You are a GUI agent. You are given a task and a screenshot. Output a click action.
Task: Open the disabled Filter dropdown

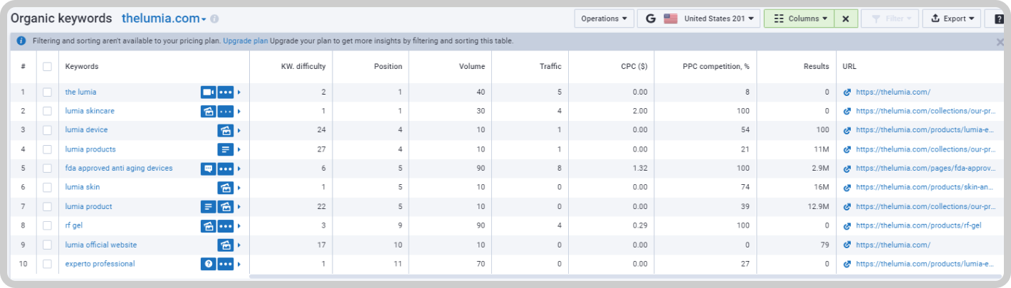889,18
